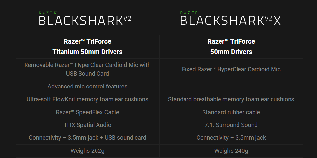
Task: Select Standard breathable memory foam ear cushions
Action: [x=231, y=99]
